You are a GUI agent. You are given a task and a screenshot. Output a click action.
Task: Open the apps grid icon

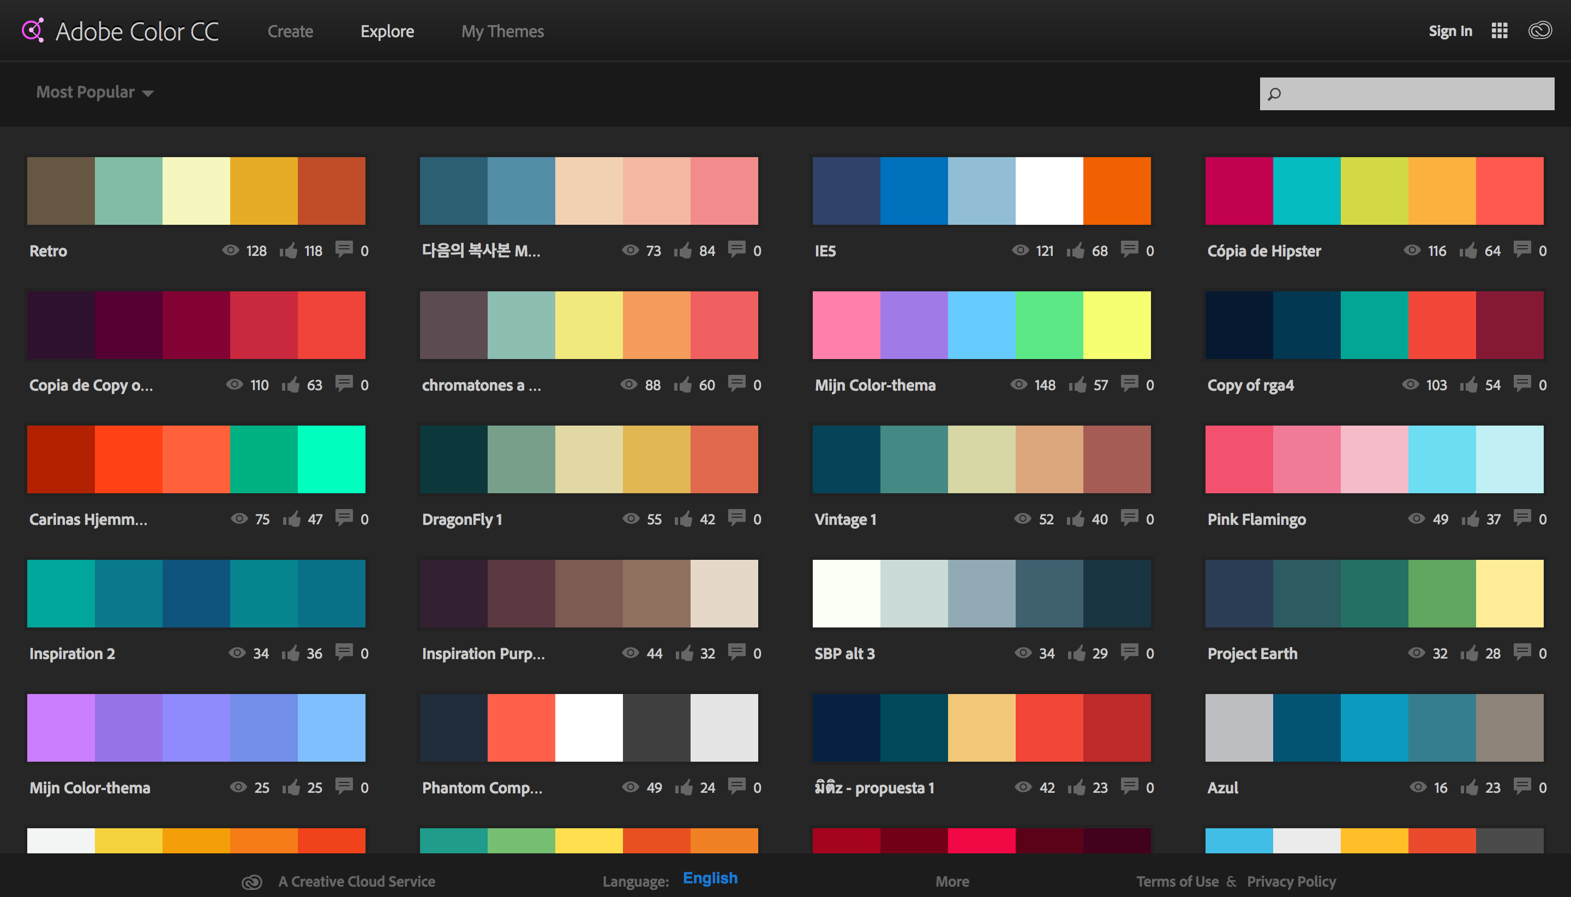[1499, 31]
